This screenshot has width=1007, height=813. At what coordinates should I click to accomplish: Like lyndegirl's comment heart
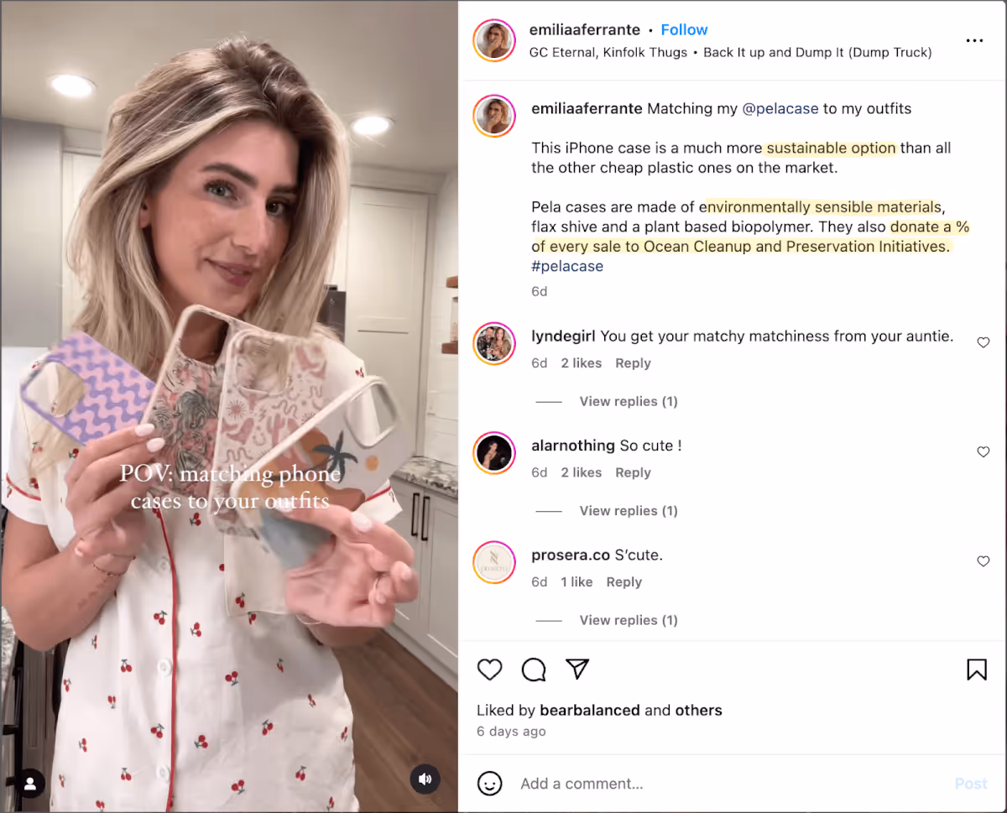(x=984, y=342)
